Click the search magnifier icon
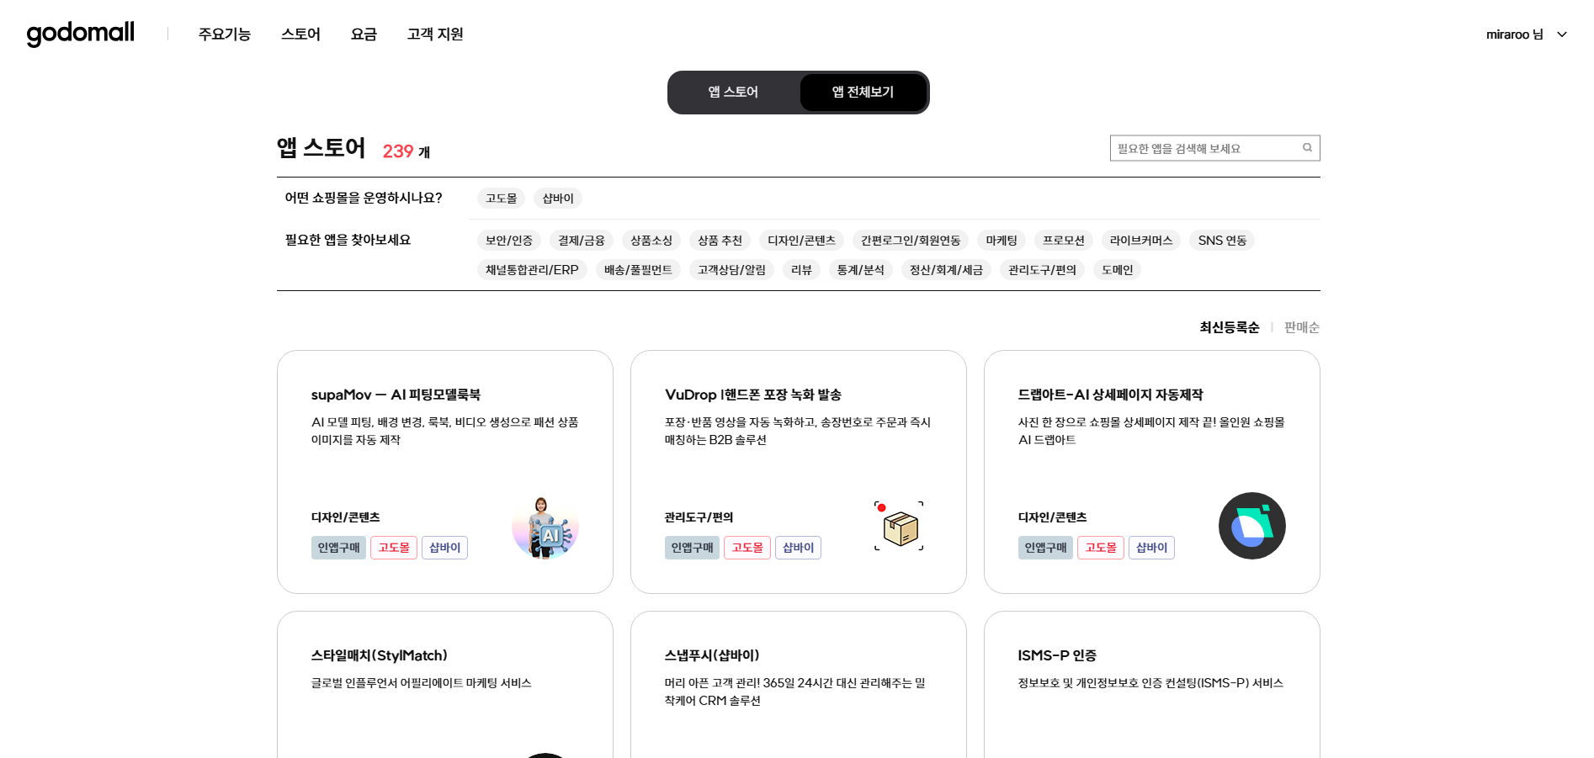This screenshot has width=1594, height=758. coord(1306,147)
